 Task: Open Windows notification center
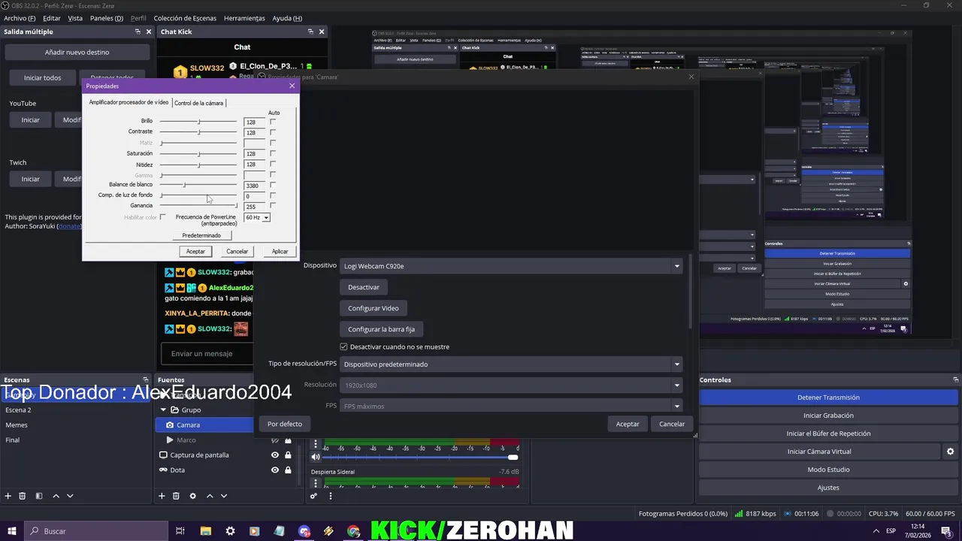click(946, 531)
